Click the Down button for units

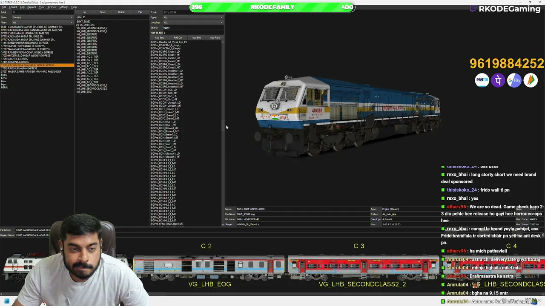(103, 12)
